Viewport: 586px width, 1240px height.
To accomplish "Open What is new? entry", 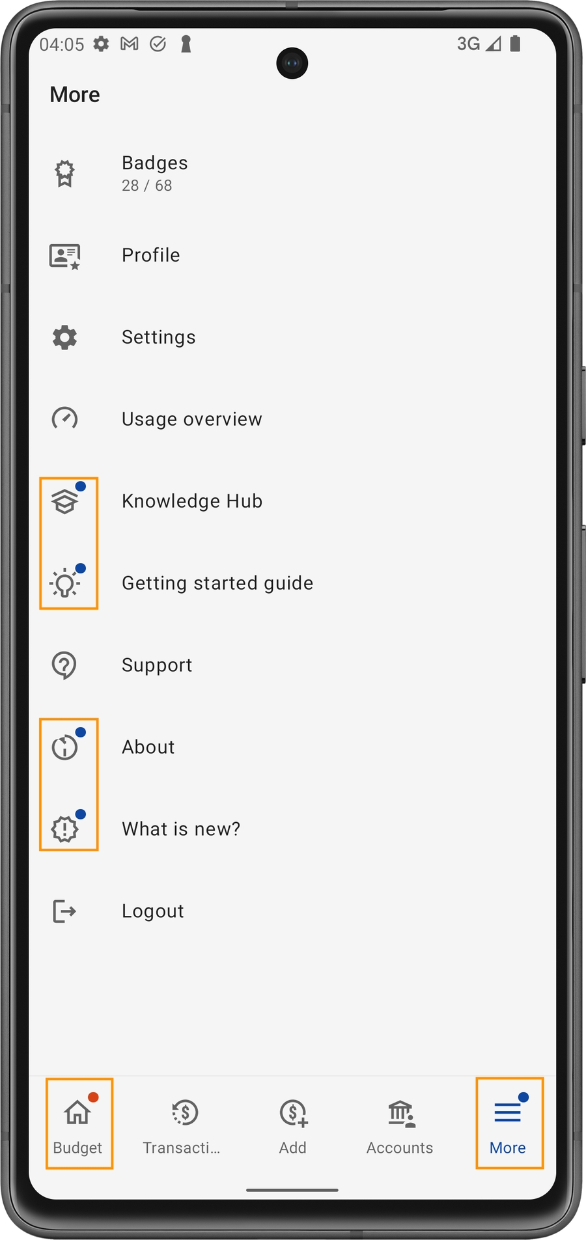I will (x=181, y=829).
